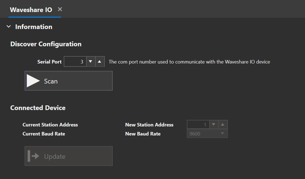Click the 9600 baud rate dropdown arrow
The width and height of the screenshot is (305, 179).
tap(222, 134)
